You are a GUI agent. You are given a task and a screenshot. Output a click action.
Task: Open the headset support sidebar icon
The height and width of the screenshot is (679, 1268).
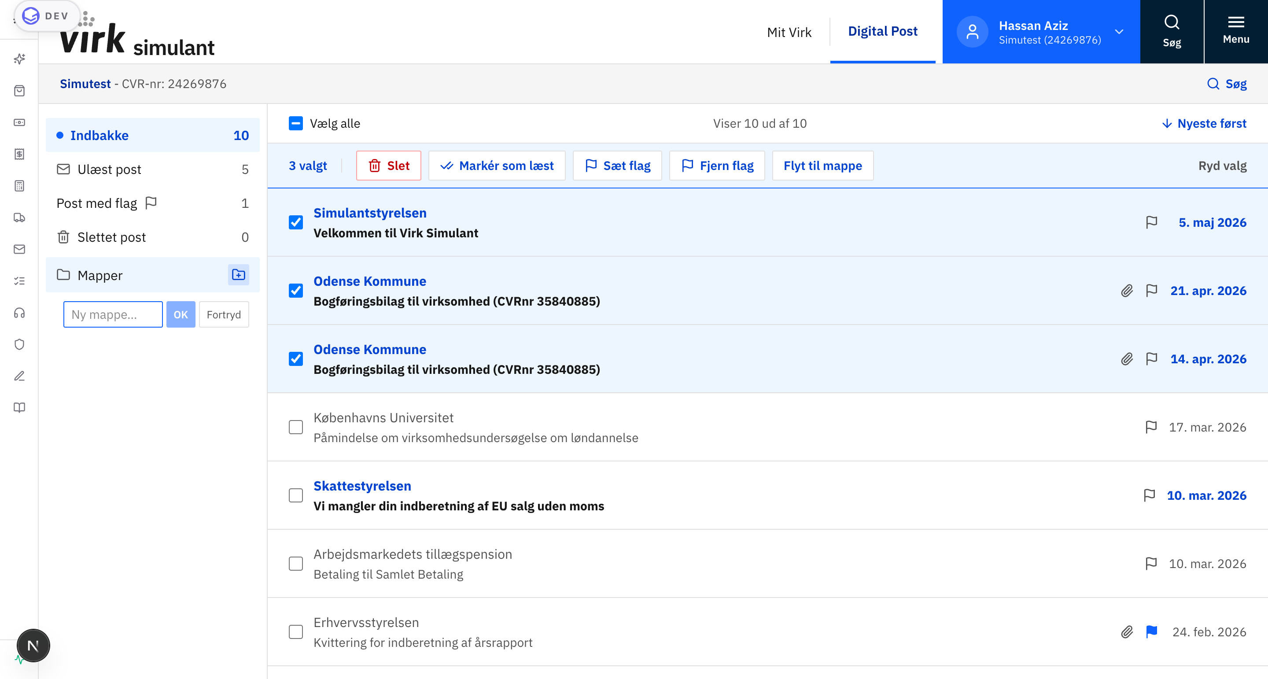tap(19, 313)
